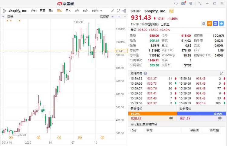Viewport: 227px width, 146px height.
Task: Zoom out chart with minus icon
Action: pos(125,17)
